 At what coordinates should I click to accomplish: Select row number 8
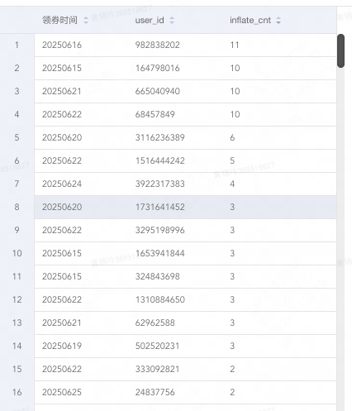click(17, 207)
